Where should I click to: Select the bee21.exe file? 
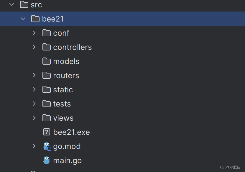click(x=71, y=132)
